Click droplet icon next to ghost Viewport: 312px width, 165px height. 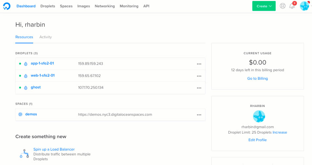pos(26,88)
